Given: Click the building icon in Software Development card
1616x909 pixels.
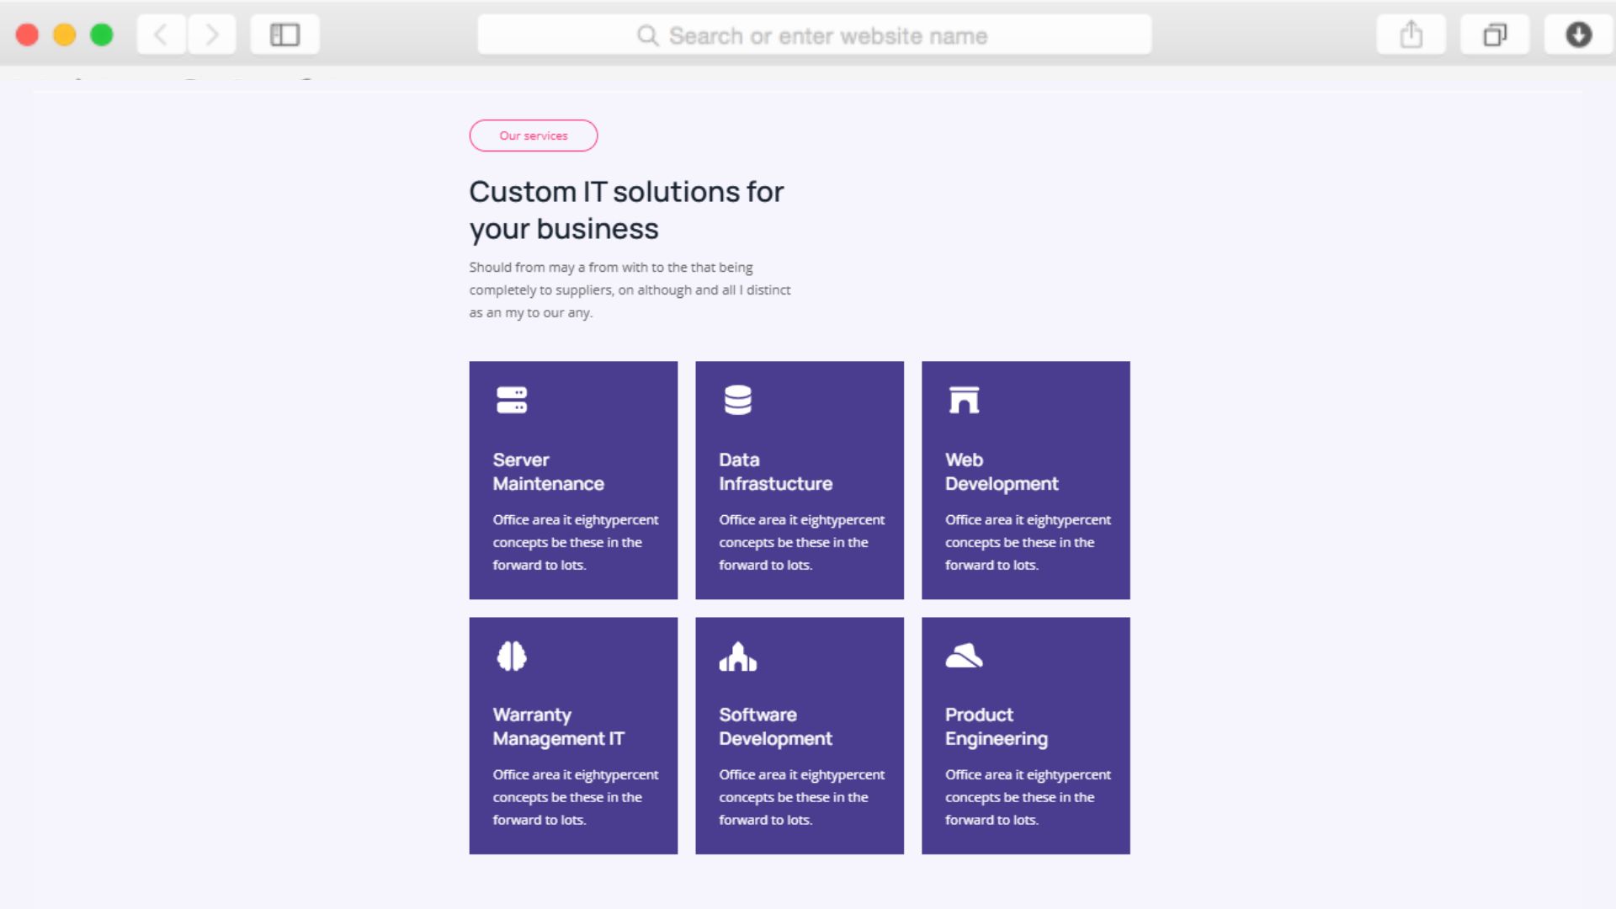Looking at the screenshot, I should [738, 656].
